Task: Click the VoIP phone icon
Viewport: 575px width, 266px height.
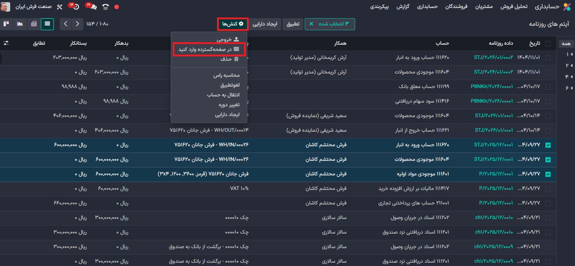Action: [106, 7]
